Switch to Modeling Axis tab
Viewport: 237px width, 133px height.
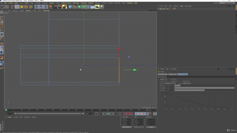point(163,74)
